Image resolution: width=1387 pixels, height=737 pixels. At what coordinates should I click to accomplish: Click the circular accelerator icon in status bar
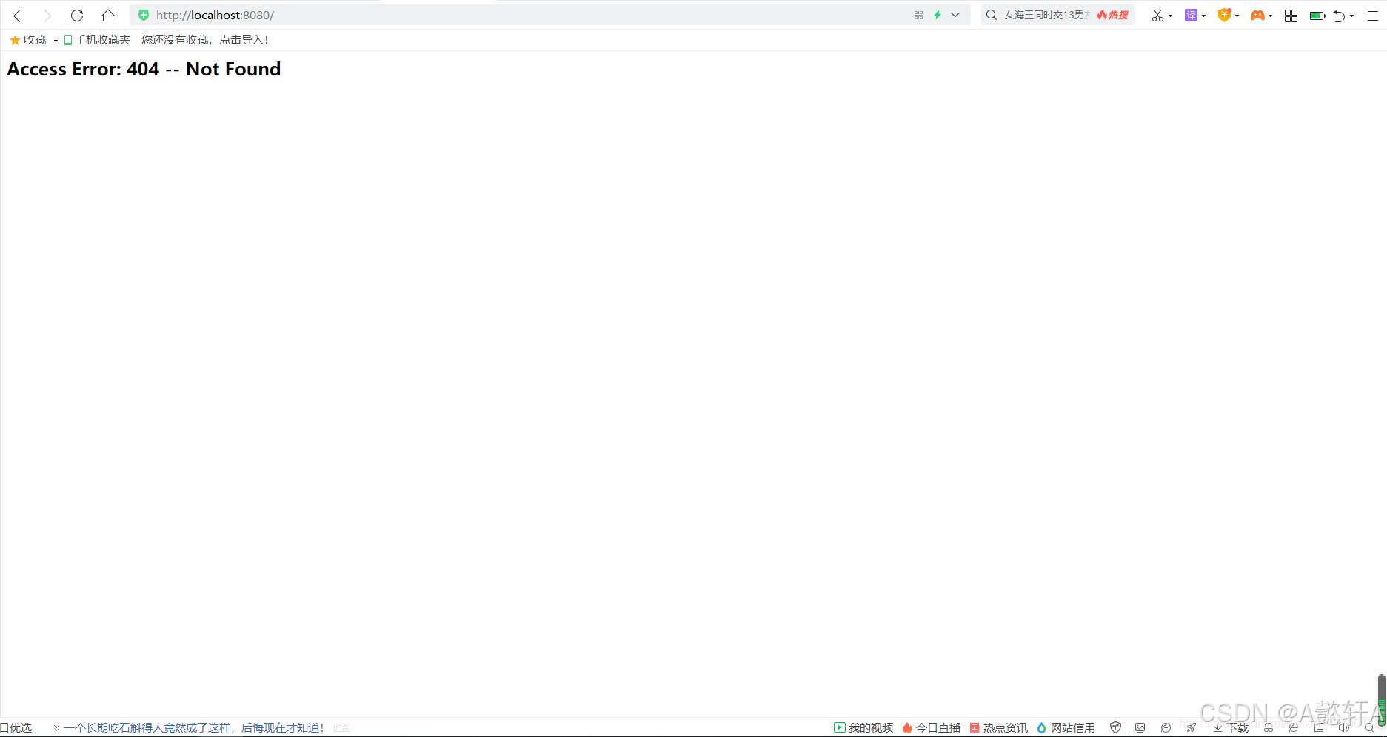click(x=1166, y=728)
